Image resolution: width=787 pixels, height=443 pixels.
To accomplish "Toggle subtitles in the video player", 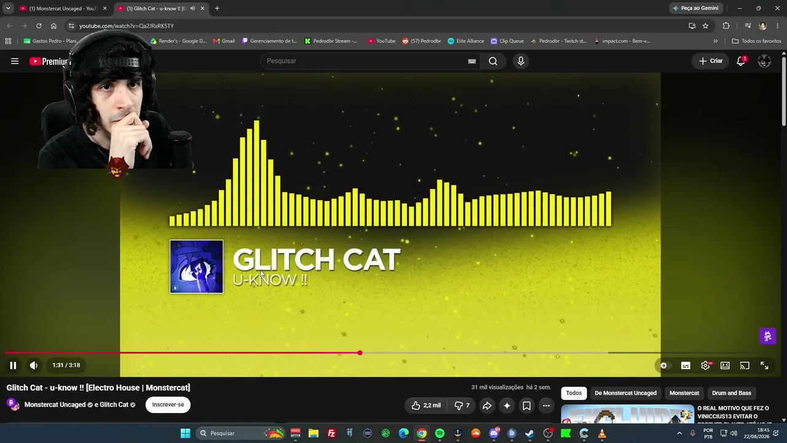I will (686, 365).
